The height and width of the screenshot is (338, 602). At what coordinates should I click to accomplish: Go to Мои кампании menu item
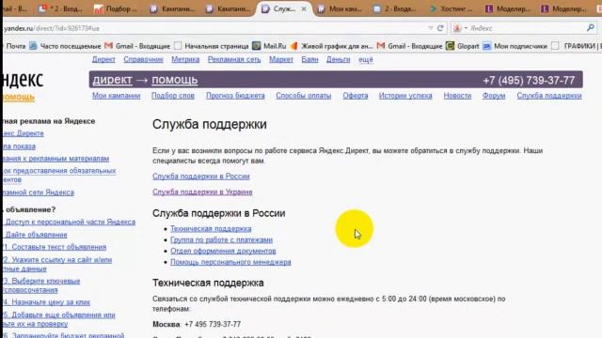(x=117, y=96)
